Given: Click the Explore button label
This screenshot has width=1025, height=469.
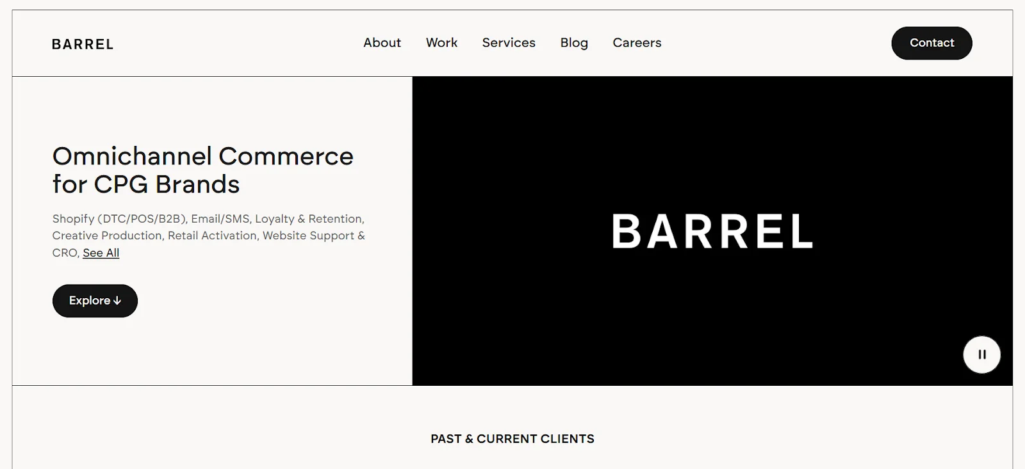Looking at the screenshot, I should point(89,301).
